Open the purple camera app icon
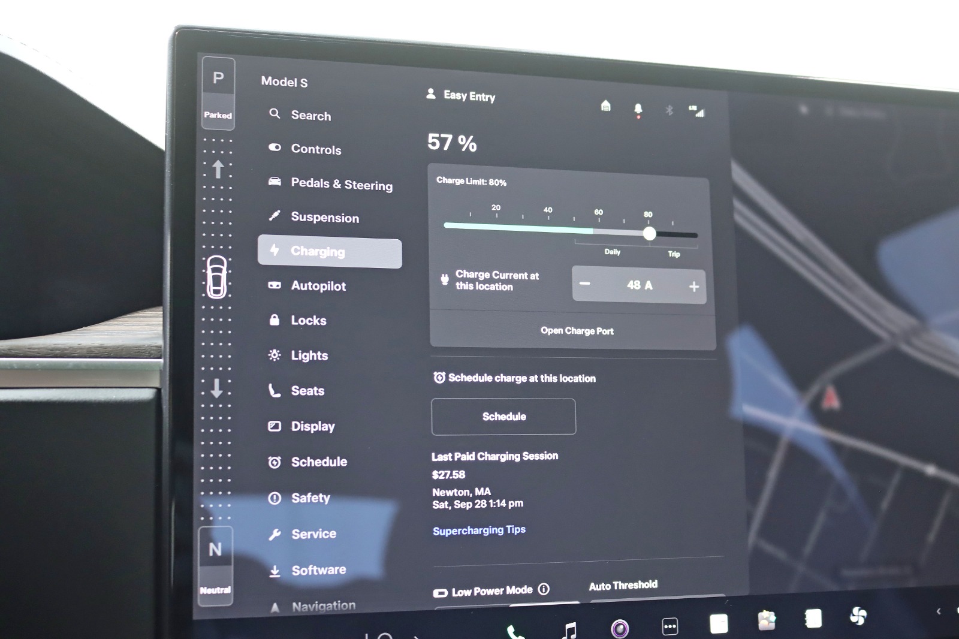Viewport: 959px width, 639px height. (x=620, y=628)
